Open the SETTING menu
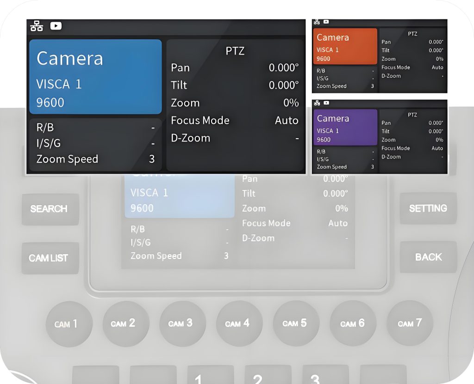 pyautogui.click(x=427, y=208)
